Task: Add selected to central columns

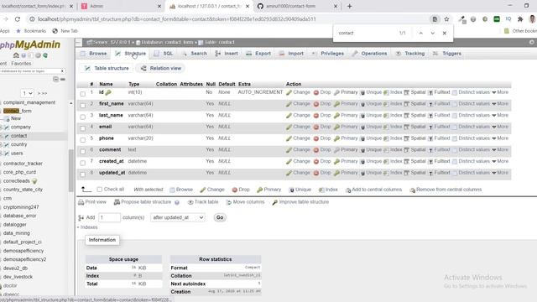Action: (373, 190)
